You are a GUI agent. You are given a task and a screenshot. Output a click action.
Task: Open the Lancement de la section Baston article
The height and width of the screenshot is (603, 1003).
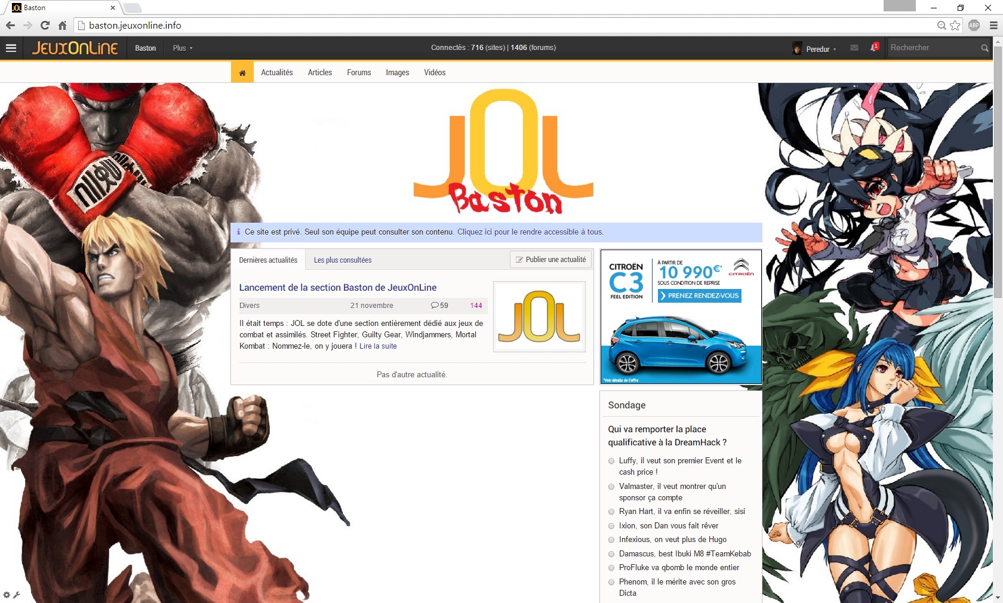338,287
